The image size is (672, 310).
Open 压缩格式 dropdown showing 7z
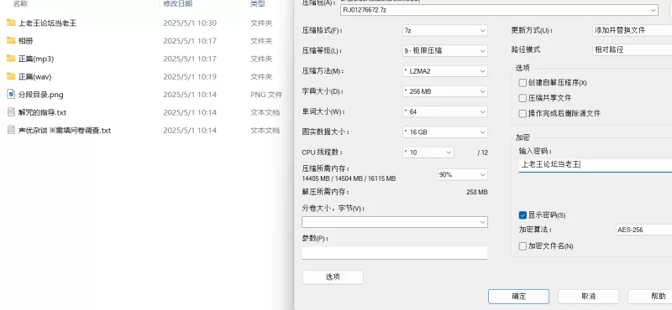click(445, 30)
